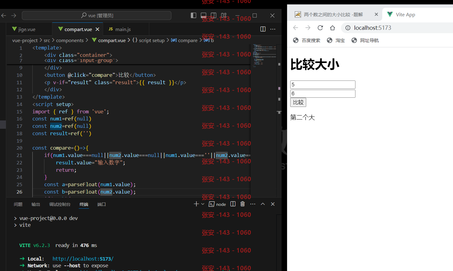Viewport: 453px width, 271px height.
Task: Reload the localhost page
Action: click(320, 28)
